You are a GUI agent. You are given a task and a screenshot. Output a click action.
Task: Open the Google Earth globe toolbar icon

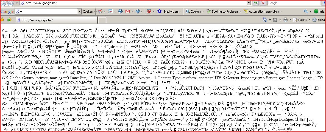click(121, 12)
